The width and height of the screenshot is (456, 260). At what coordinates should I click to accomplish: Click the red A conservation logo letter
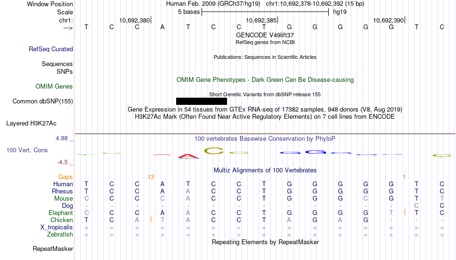point(189,156)
